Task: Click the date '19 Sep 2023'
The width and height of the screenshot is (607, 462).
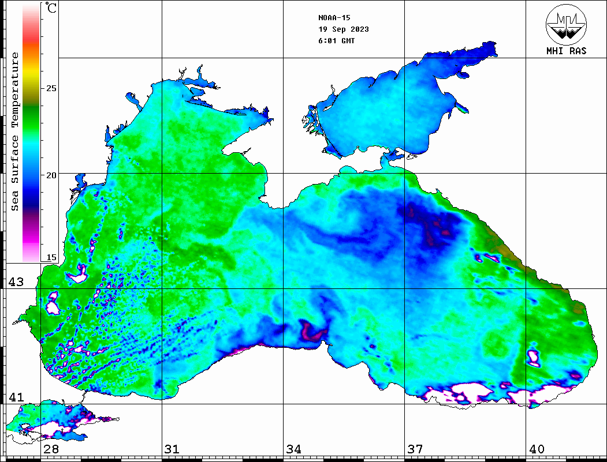Action: click(344, 29)
